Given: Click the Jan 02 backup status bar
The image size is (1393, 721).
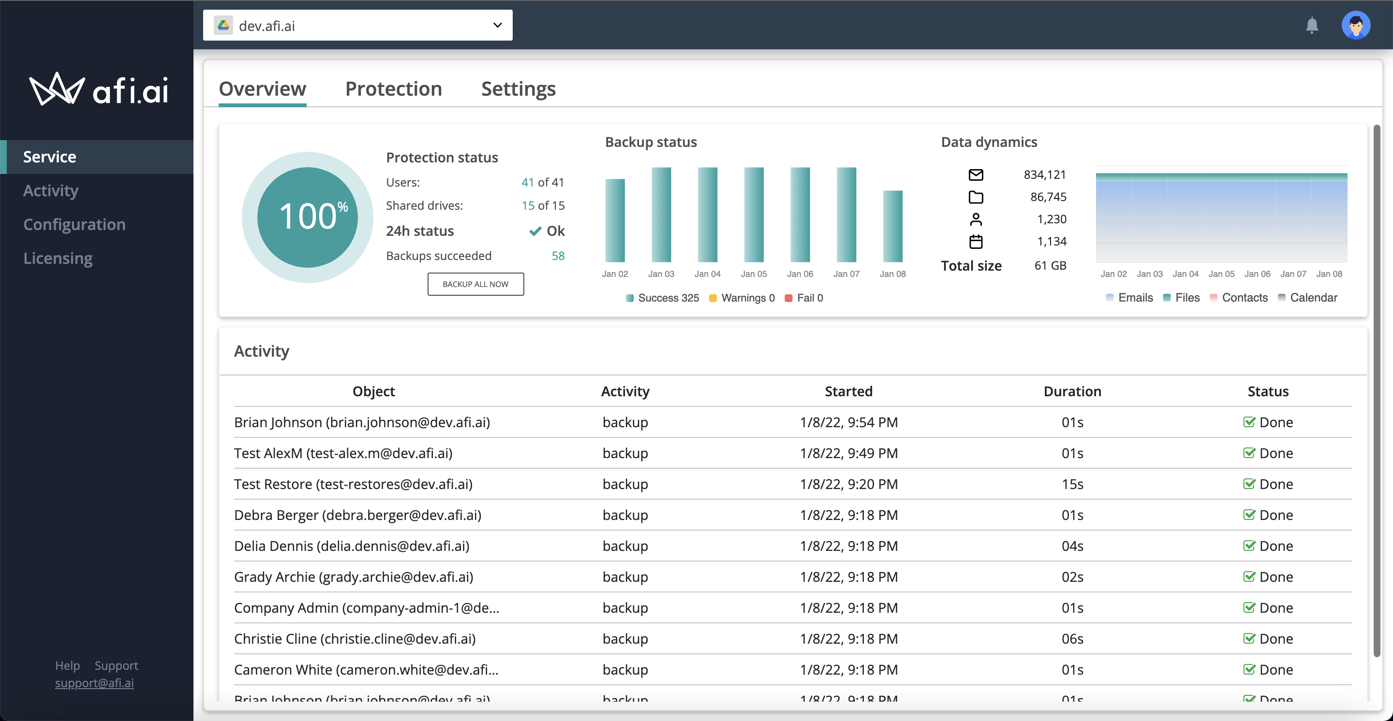Looking at the screenshot, I should coord(615,220).
